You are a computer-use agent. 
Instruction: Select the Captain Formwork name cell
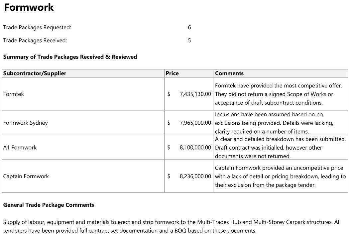click(26, 177)
